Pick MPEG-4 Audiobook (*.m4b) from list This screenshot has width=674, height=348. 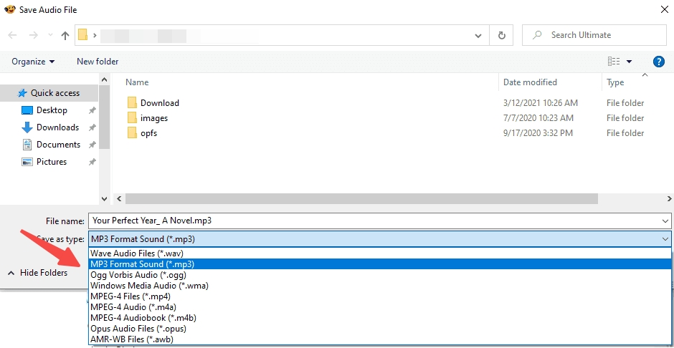pyautogui.click(x=143, y=318)
